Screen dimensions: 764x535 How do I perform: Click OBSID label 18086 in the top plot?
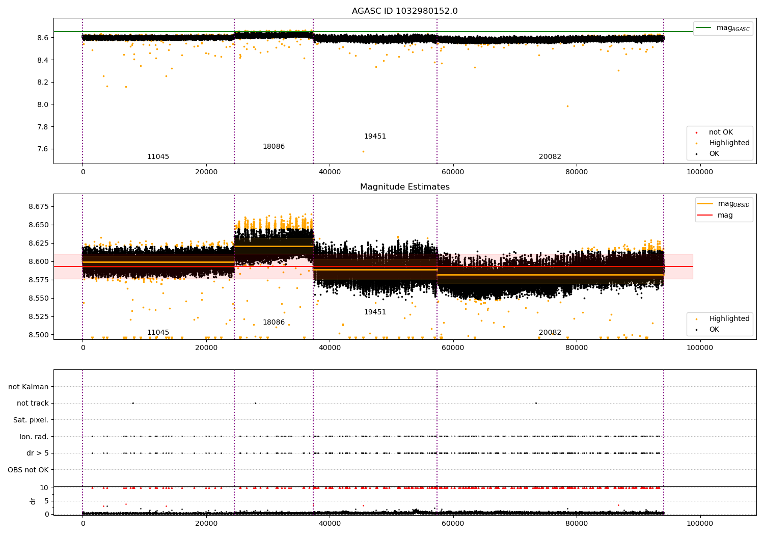click(x=274, y=147)
